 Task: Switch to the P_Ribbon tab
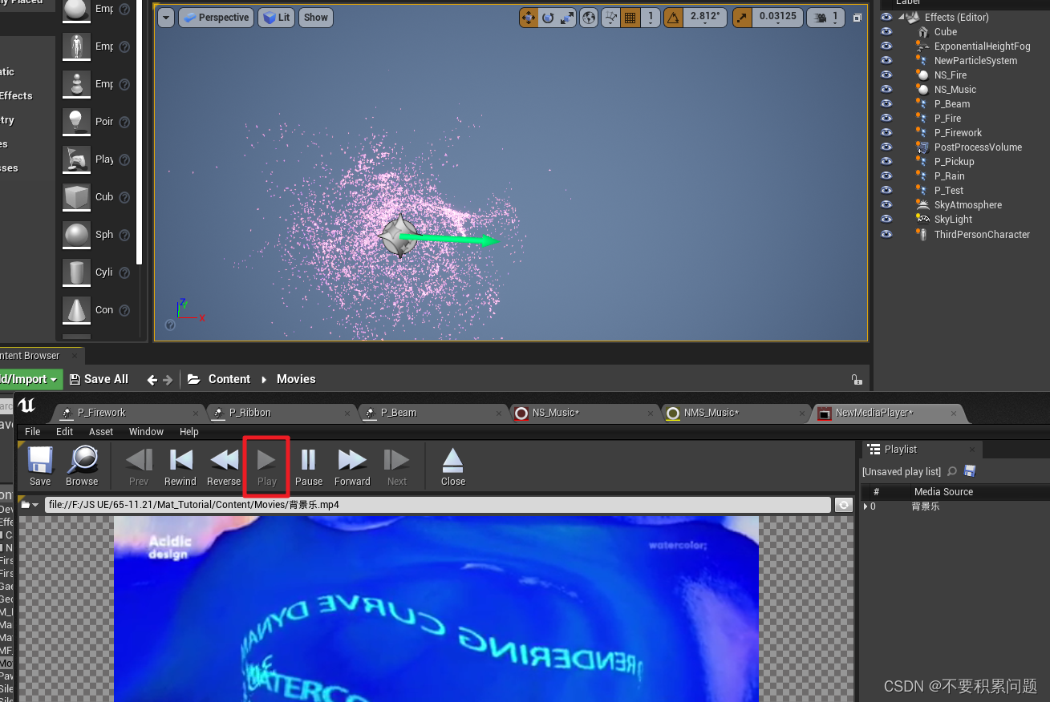point(250,413)
